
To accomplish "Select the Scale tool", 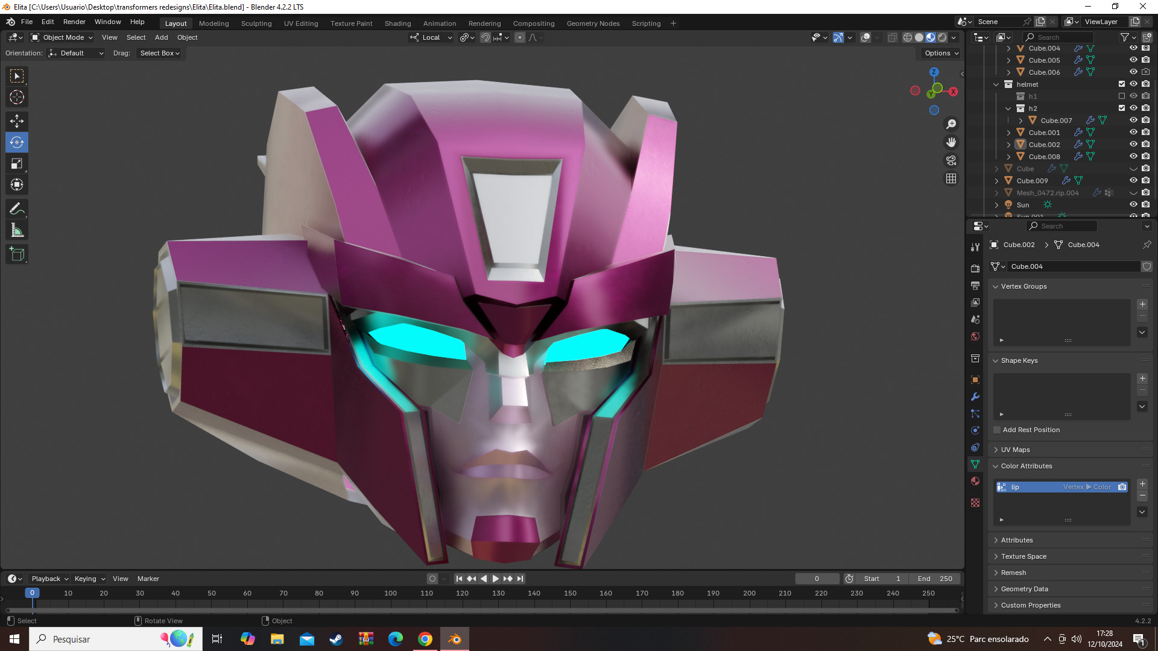I will click(x=17, y=163).
